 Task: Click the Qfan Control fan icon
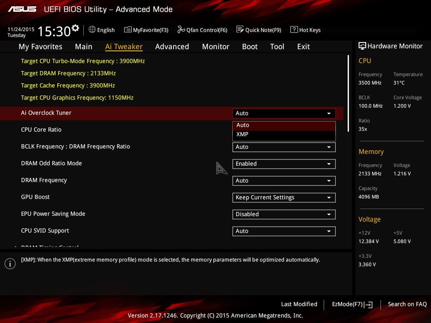click(x=181, y=29)
